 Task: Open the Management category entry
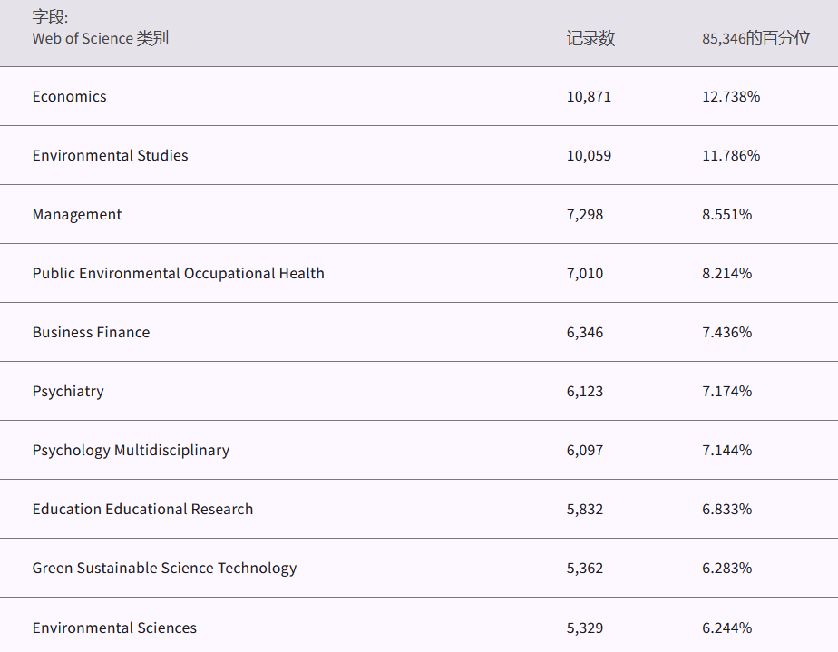[76, 214]
